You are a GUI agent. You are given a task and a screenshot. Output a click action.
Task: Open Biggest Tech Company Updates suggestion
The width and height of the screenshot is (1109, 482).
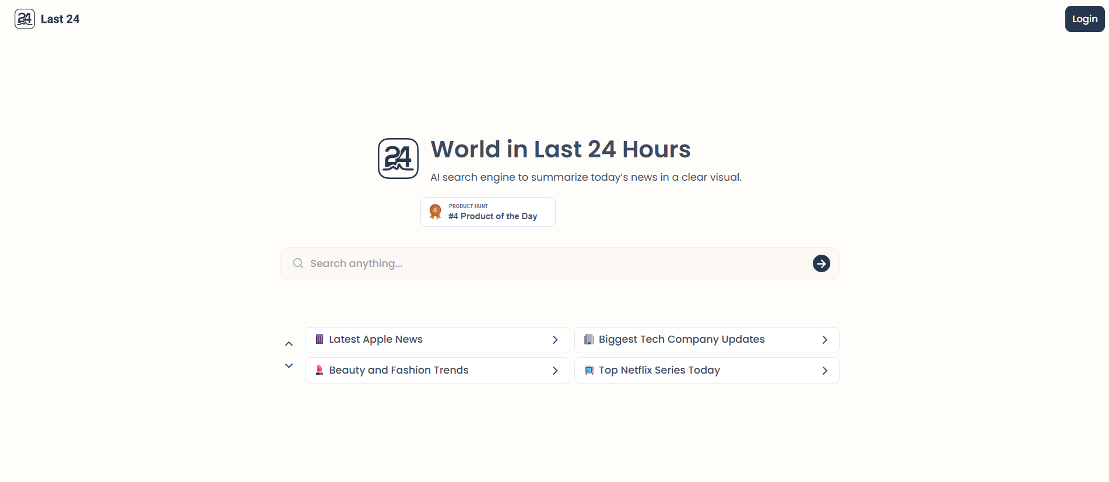707,340
